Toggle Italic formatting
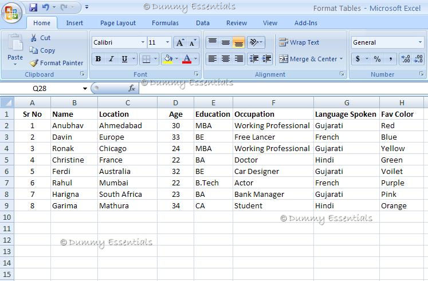Screen dimensions: 428x281 click(x=111, y=59)
